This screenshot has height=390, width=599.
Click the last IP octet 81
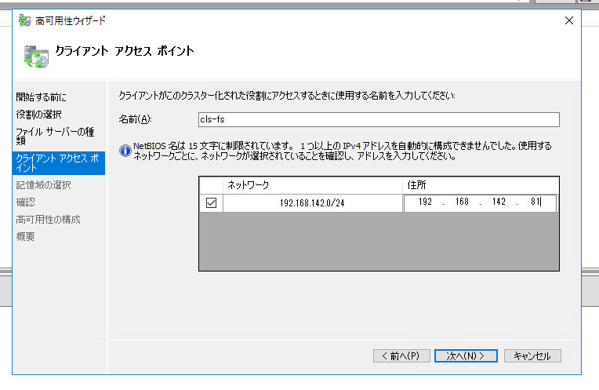click(535, 202)
